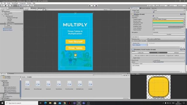Screen dimensions: 187x105
Task: Remove On Click event with minus
Action: pyautogui.click(x=183, y=47)
